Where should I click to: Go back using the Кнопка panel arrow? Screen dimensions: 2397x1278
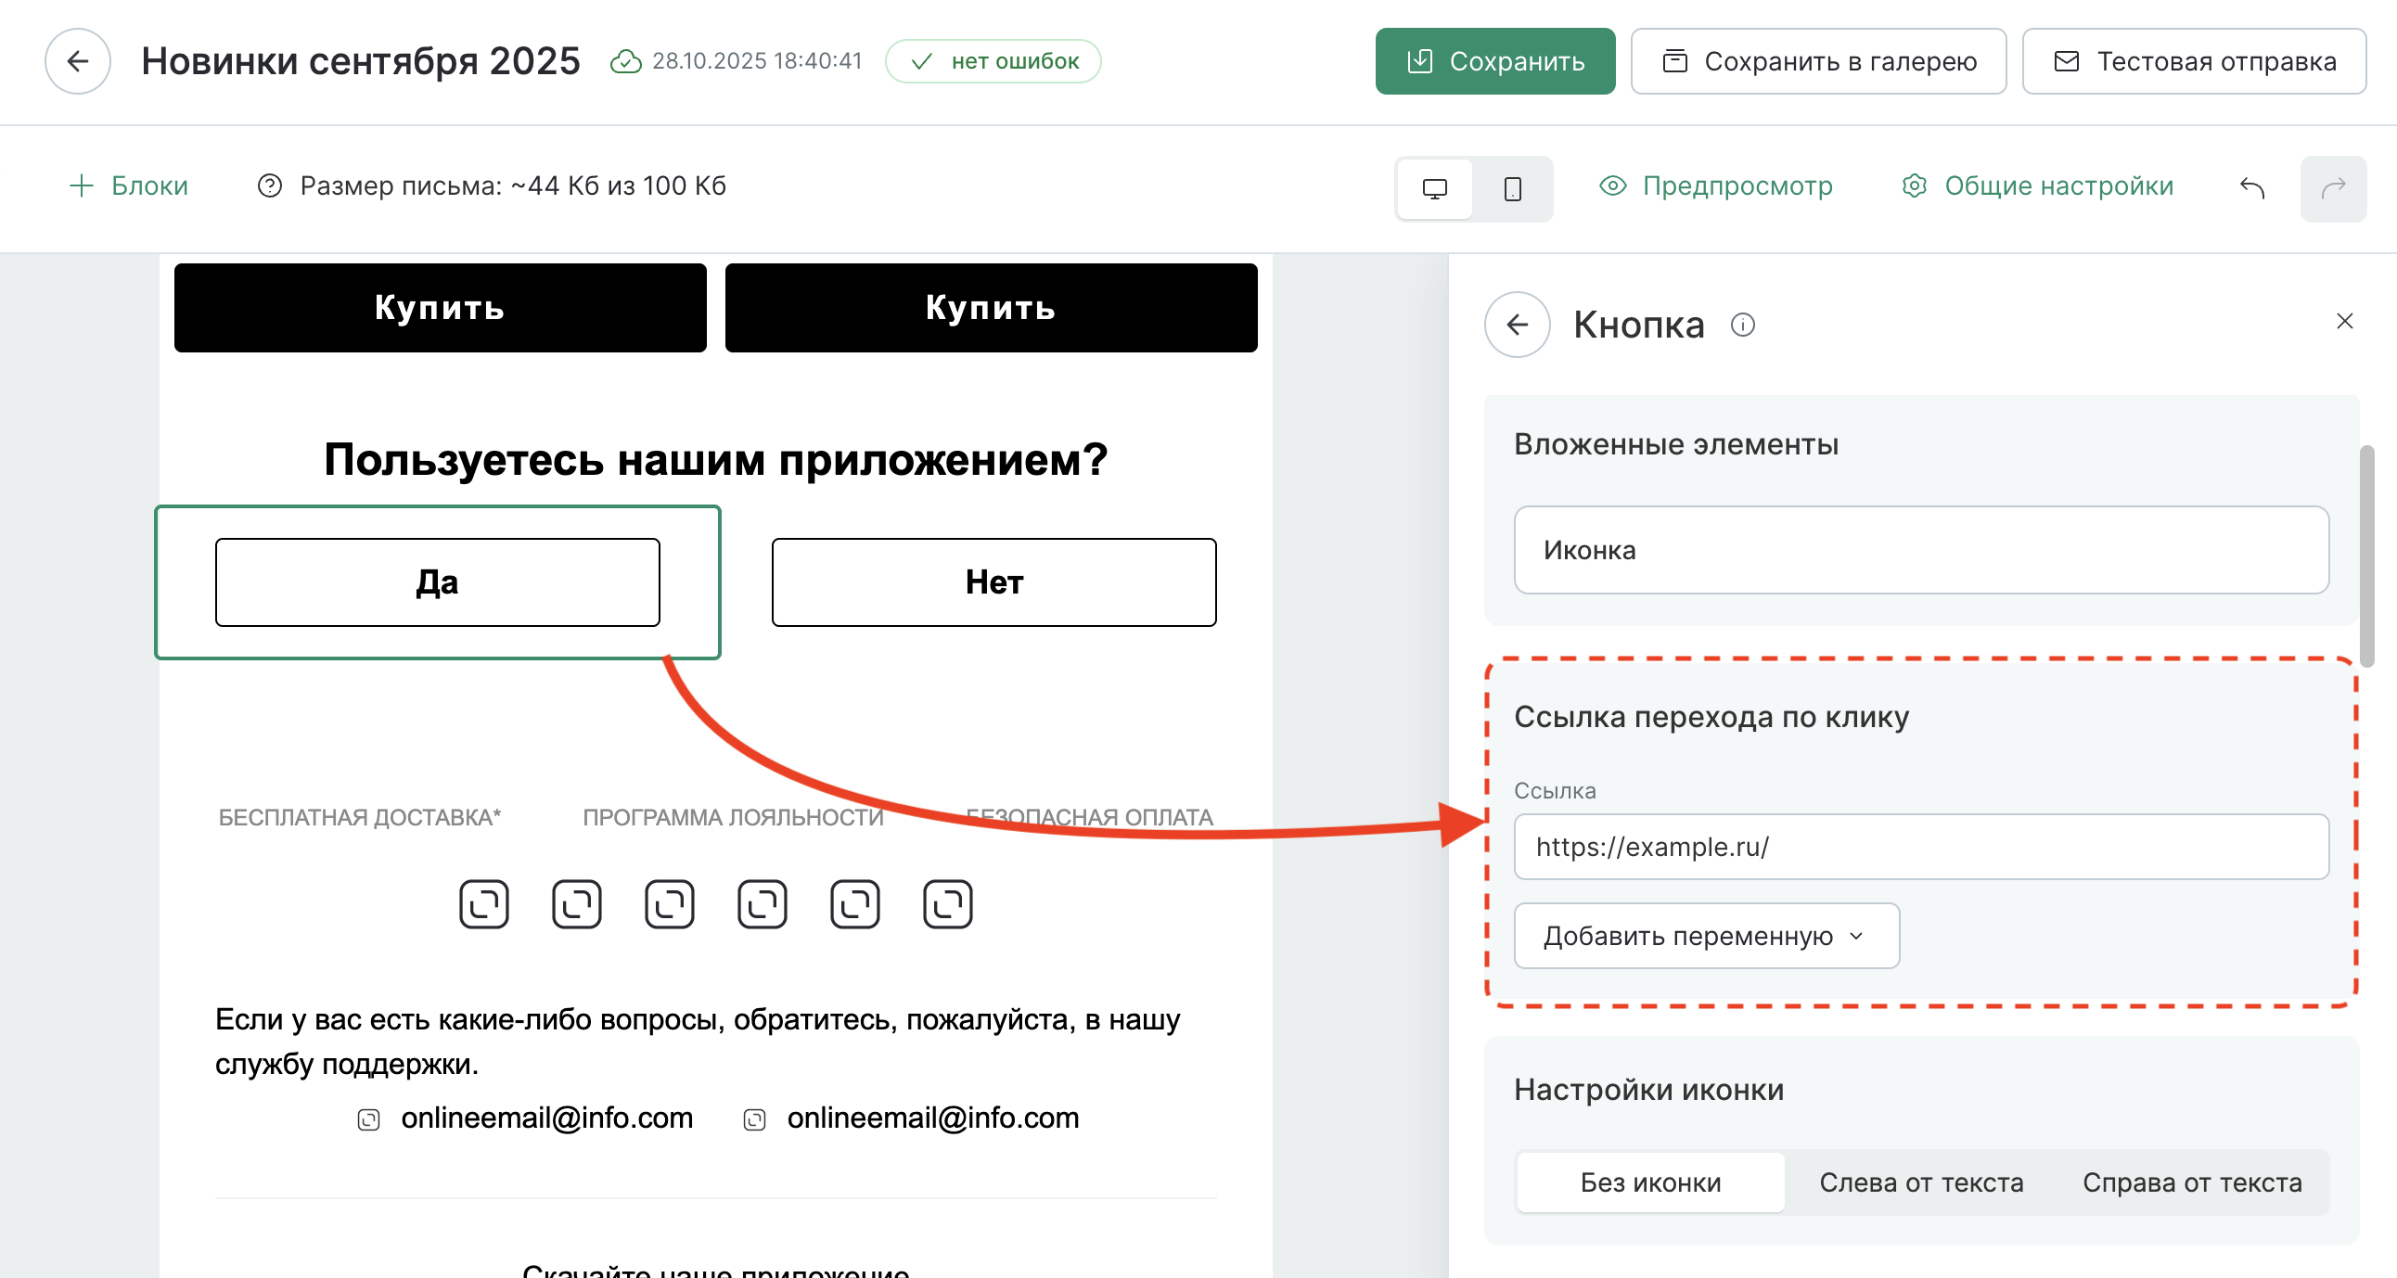[1516, 325]
